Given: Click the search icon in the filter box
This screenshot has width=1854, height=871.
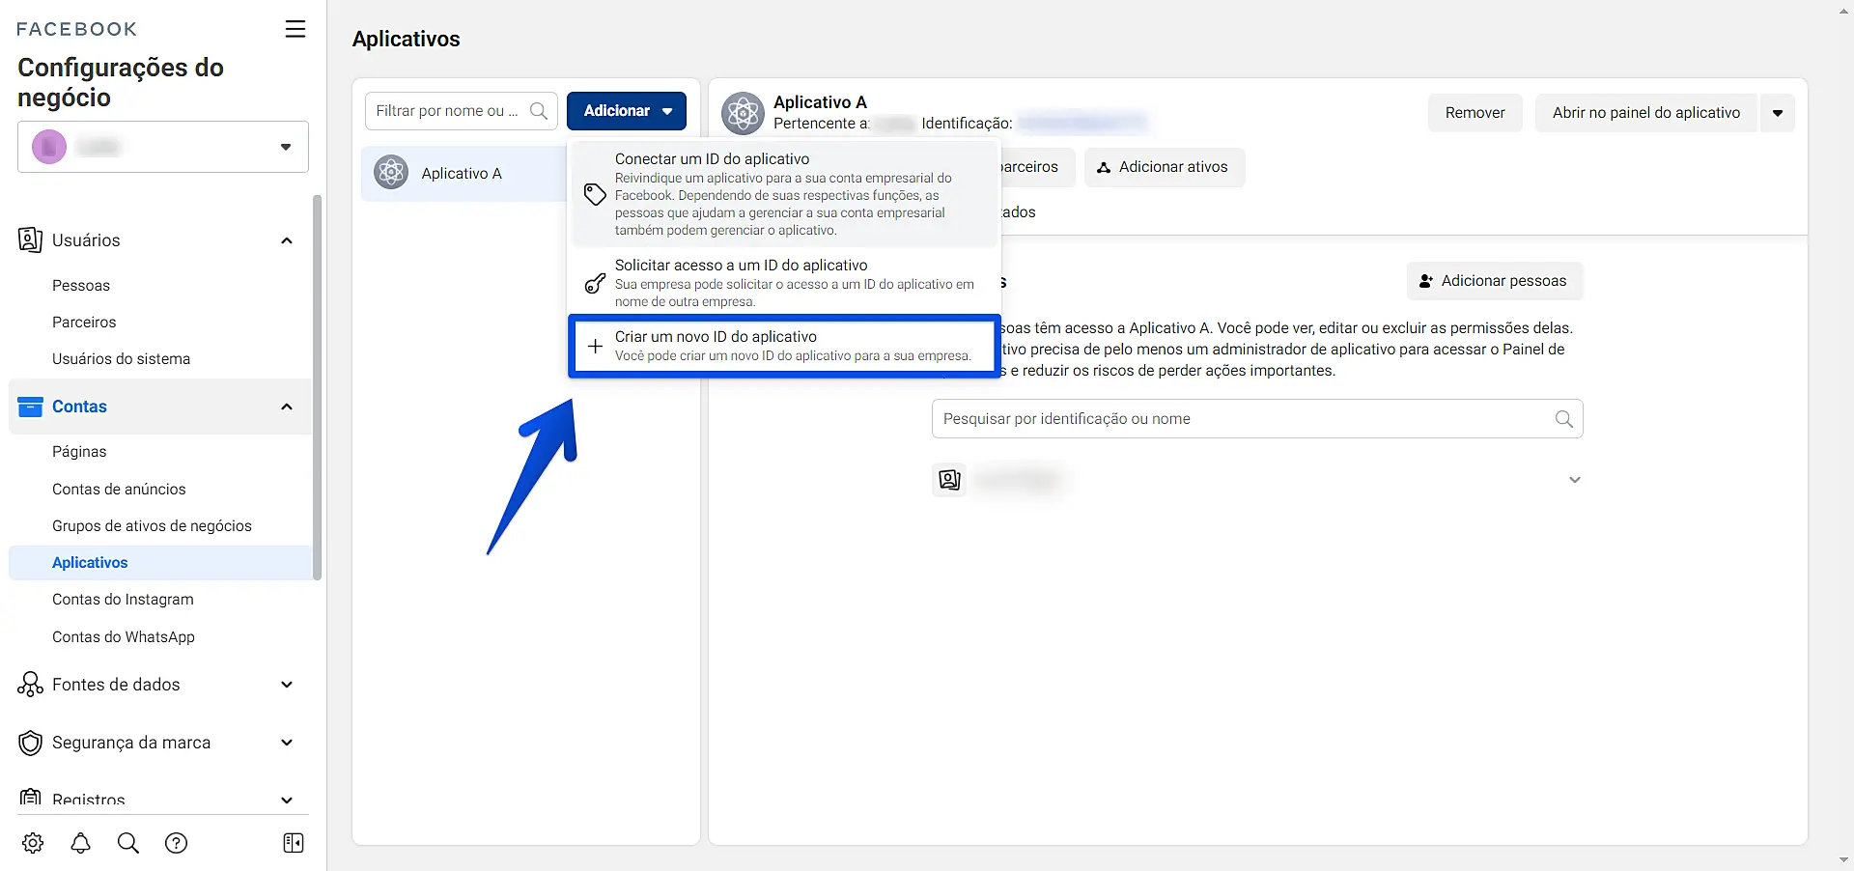Looking at the screenshot, I should click(539, 111).
